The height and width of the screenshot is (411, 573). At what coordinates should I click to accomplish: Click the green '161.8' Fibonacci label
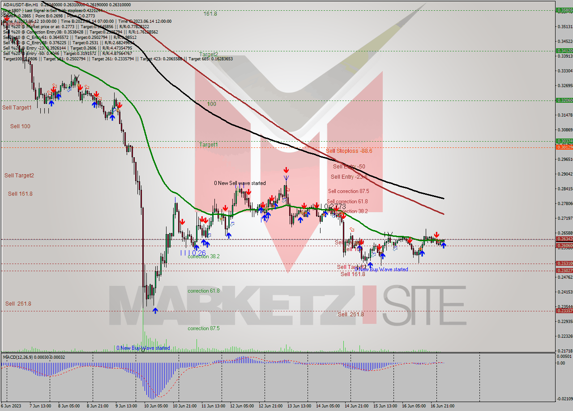tap(210, 14)
